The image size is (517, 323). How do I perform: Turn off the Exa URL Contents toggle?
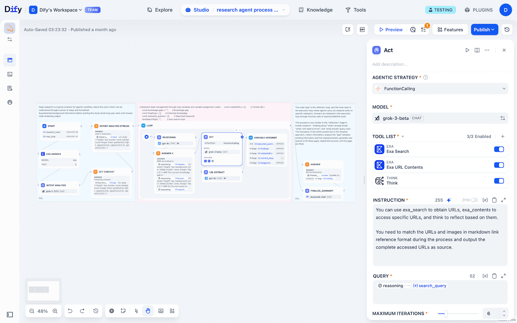click(x=499, y=165)
